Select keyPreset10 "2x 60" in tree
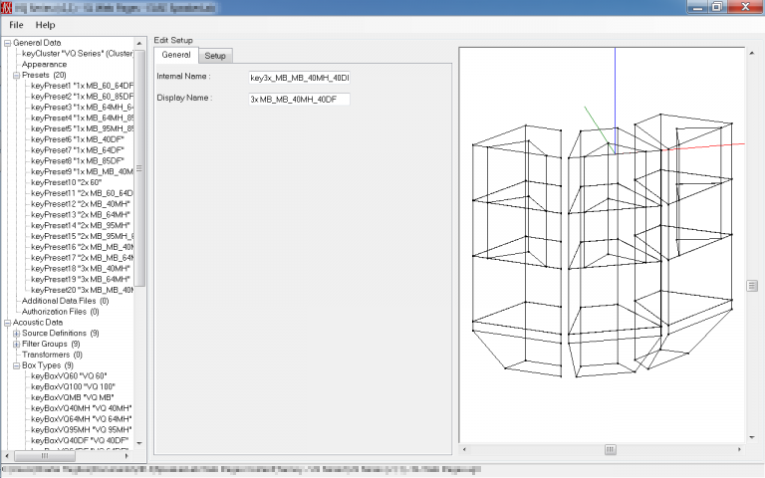765x478 pixels. click(x=66, y=182)
